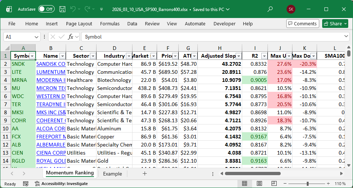Select Normal view icon in status bar

click(x=244, y=184)
